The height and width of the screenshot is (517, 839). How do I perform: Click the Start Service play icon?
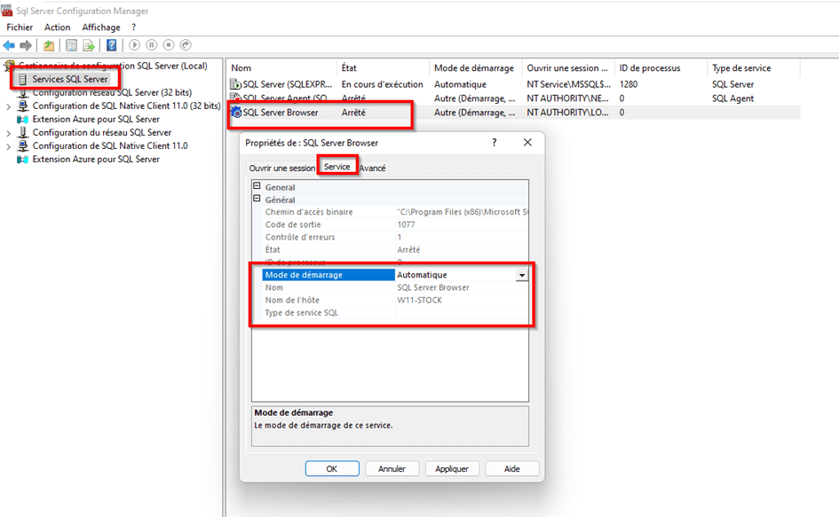(x=134, y=45)
